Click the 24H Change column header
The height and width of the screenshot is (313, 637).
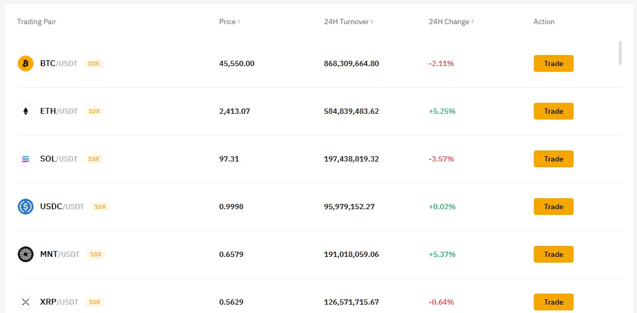click(x=449, y=22)
